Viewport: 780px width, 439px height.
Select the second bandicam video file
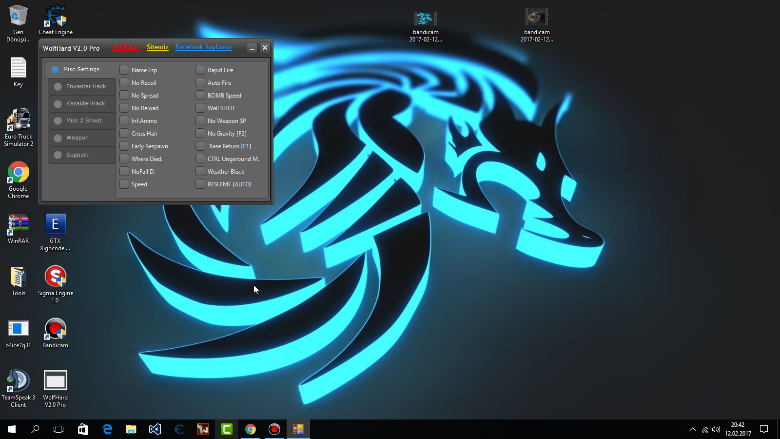click(537, 25)
